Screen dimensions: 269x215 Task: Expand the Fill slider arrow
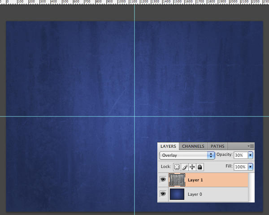[250, 167]
